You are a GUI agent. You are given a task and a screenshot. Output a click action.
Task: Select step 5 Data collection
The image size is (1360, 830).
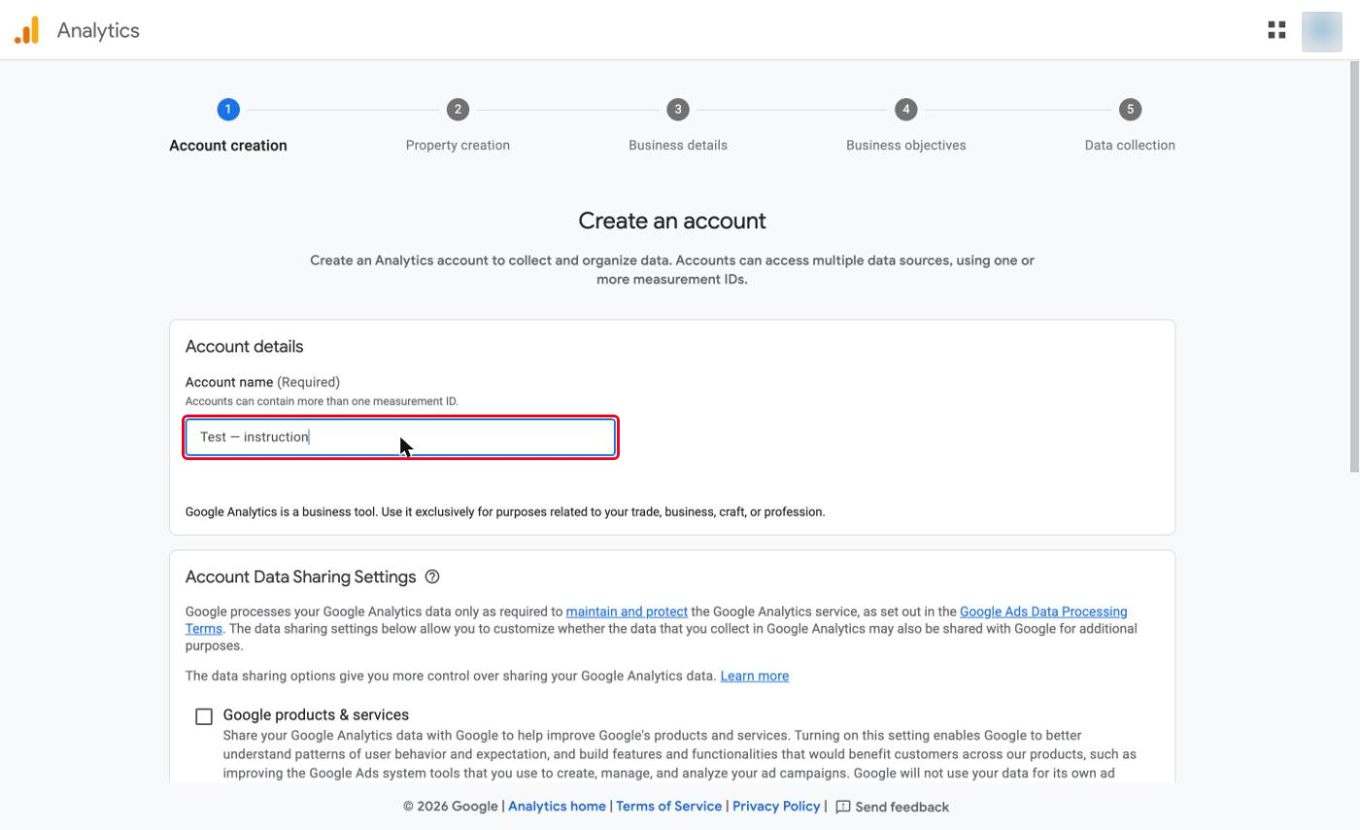1130,110
